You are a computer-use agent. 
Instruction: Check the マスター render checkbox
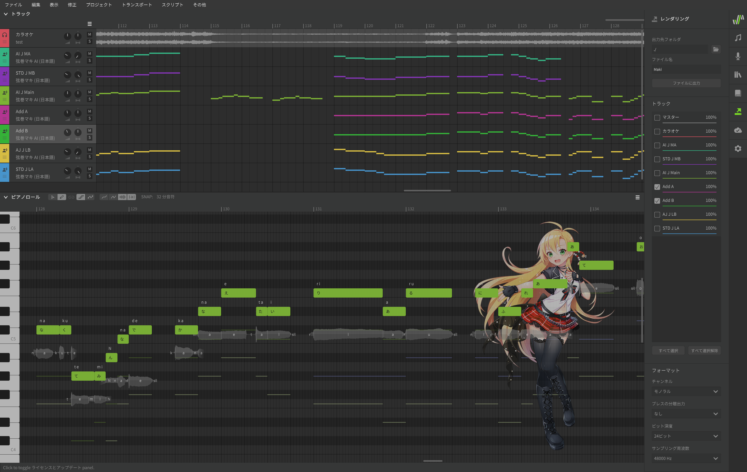[x=657, y=117]
